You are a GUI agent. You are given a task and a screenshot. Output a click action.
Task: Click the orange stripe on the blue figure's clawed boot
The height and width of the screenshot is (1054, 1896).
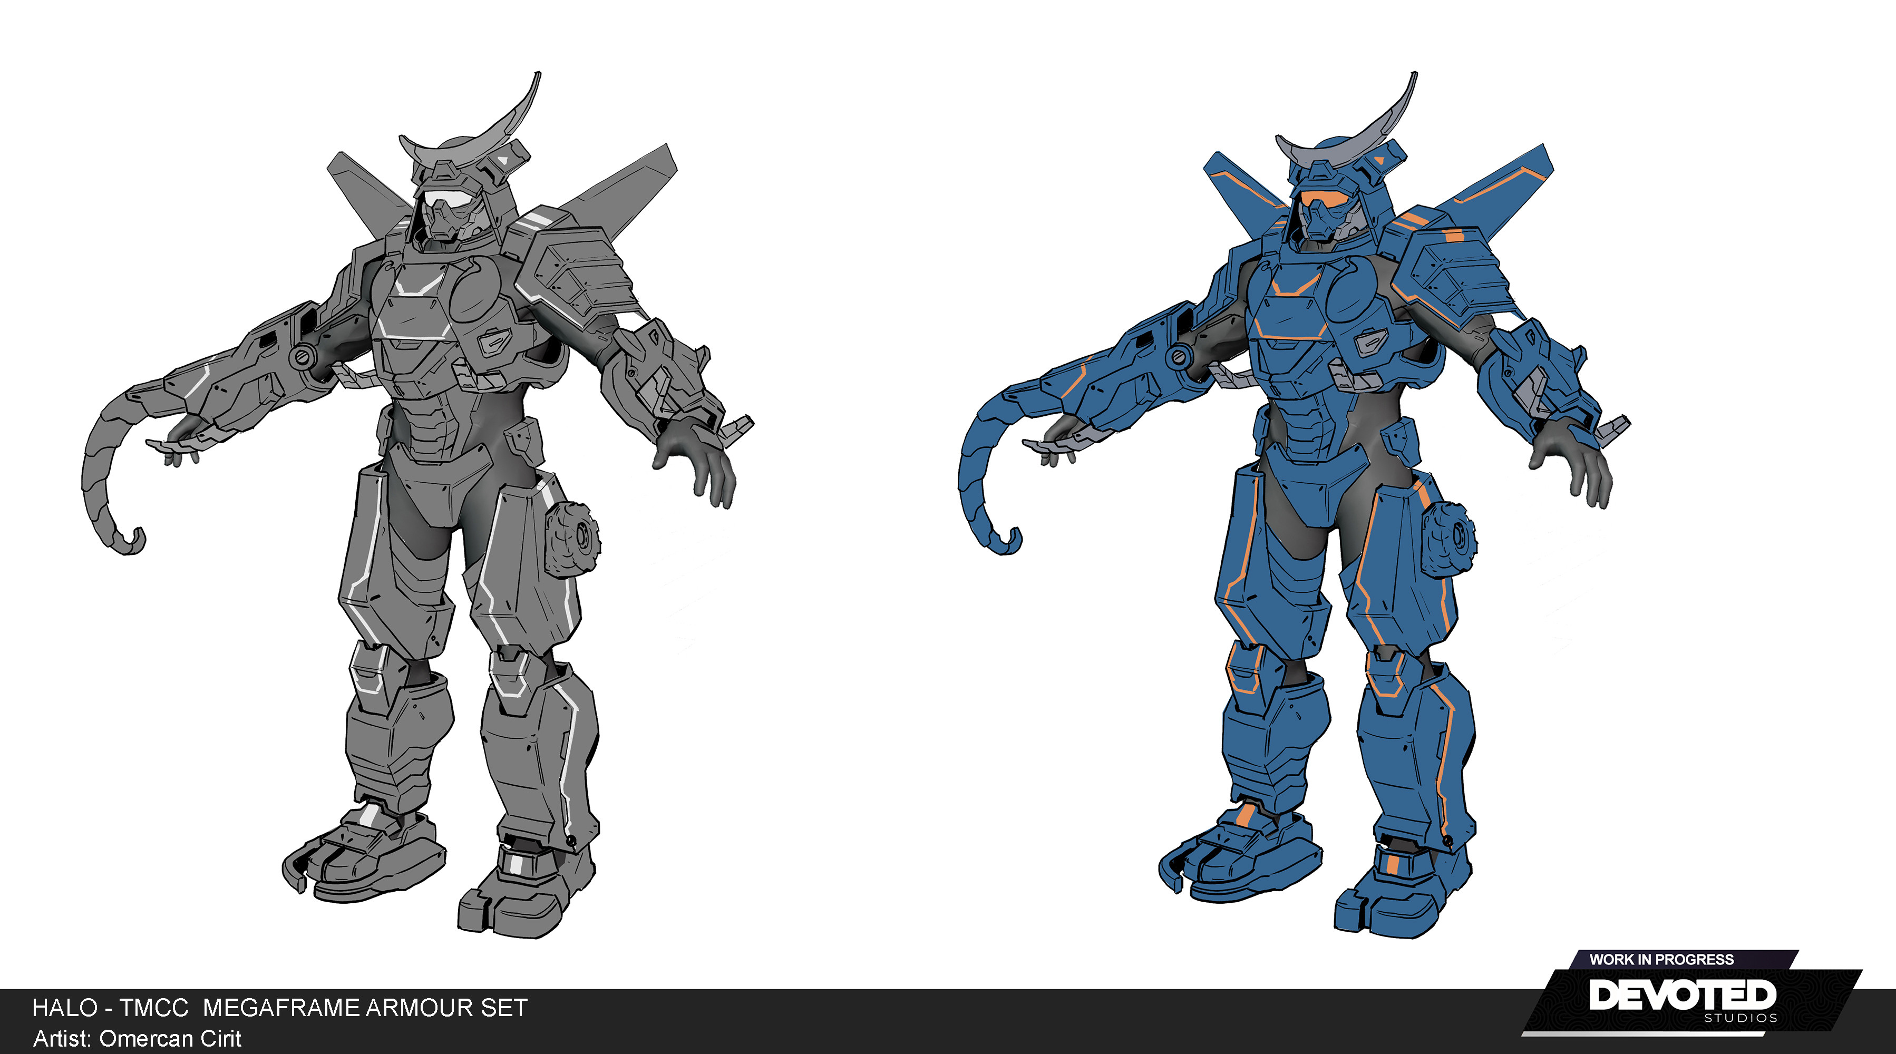[1246, 815]
